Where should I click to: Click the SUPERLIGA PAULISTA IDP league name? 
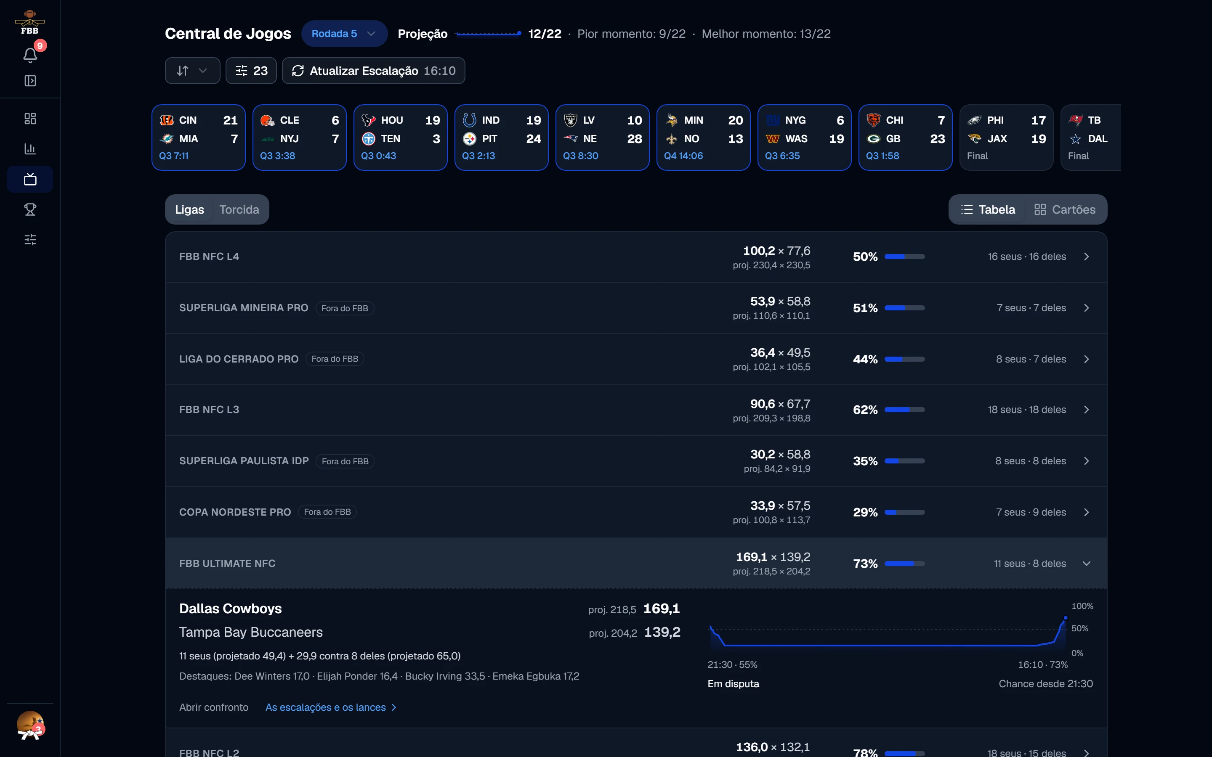(x=244, y=461)
